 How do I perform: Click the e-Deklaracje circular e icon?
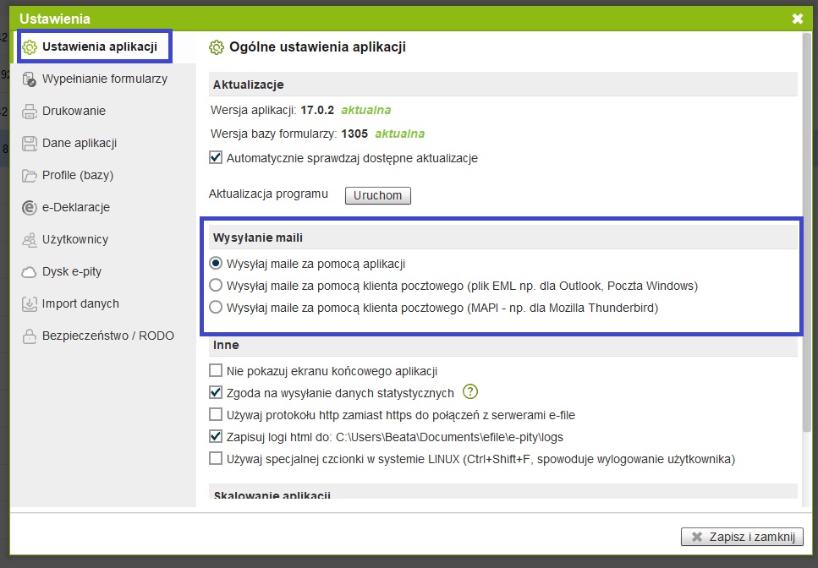coord(29,208)
